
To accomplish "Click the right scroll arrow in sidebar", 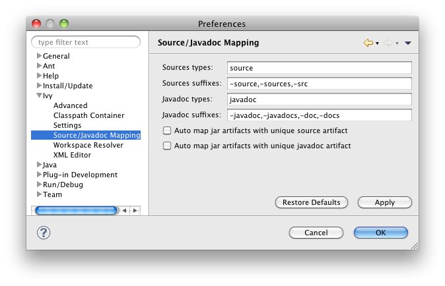I will click(135, 210).
